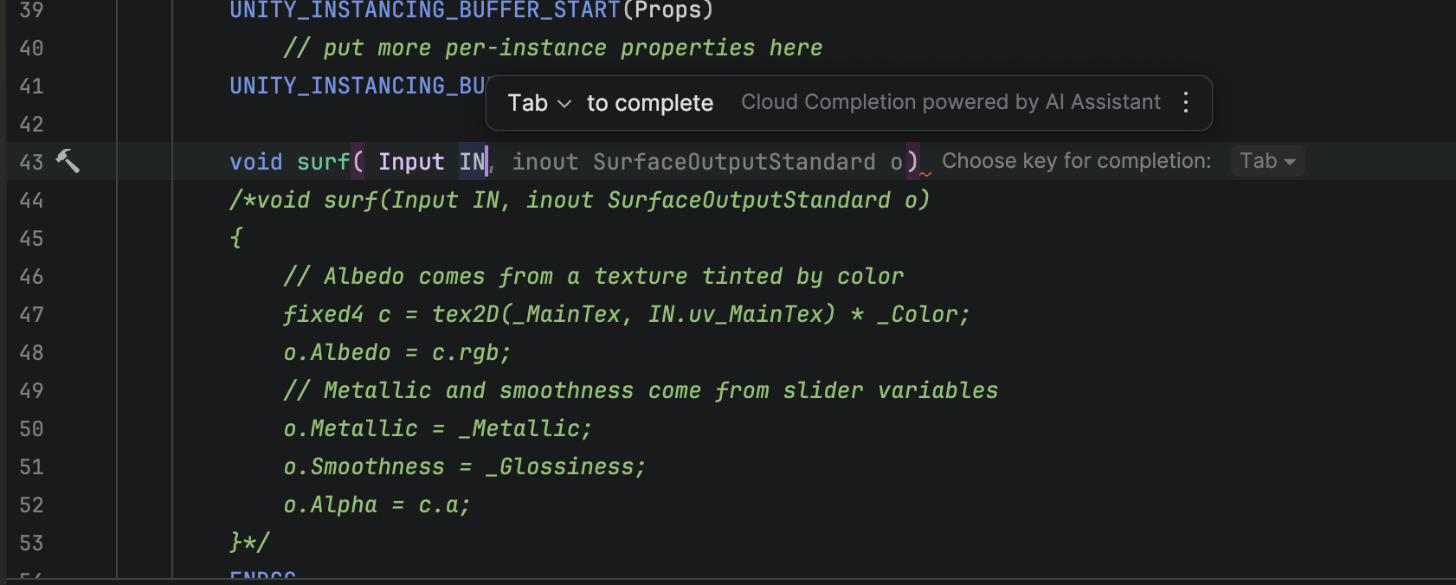
Task: Open Tab dropdown after "Choose key for completion"
Action: point(1266,161)
